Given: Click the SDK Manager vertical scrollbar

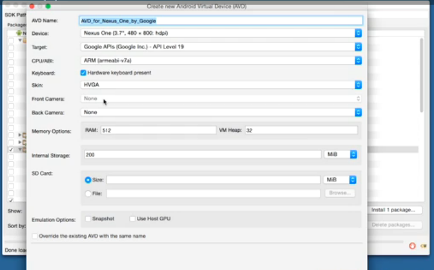Looking at the screenshot, I should click(422, 75).
